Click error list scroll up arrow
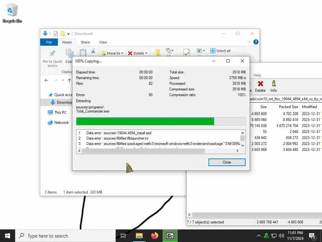Image resolution: width=322 pixels, height=242 pixels. [242, 133]
